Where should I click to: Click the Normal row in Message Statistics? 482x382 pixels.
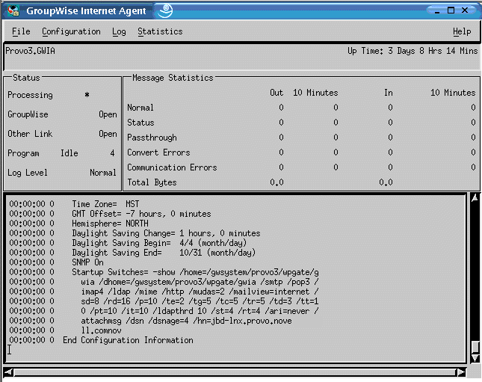point(140,108)
